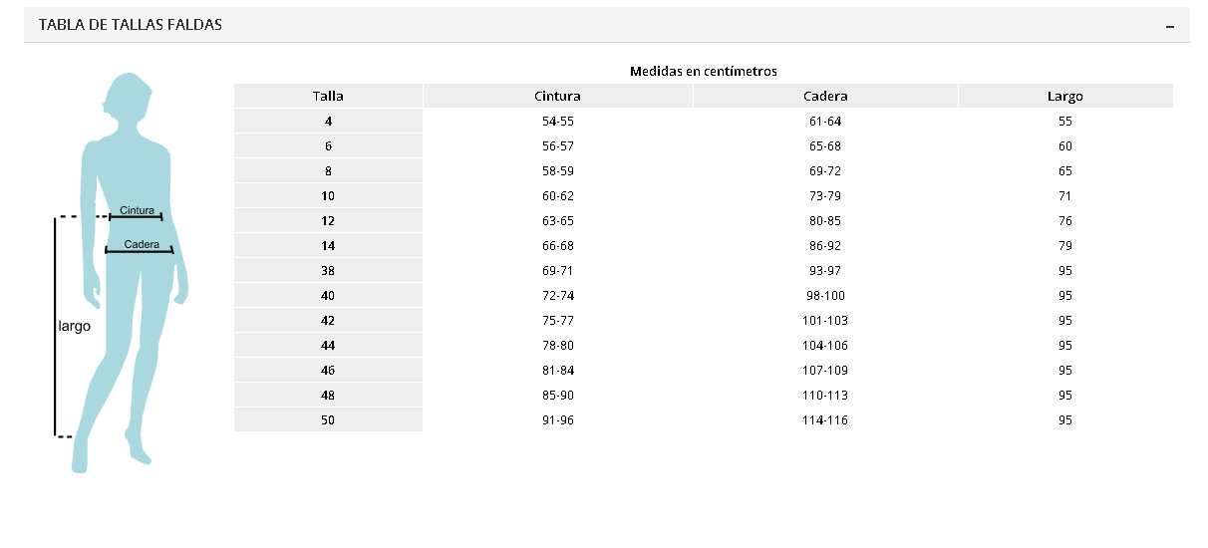Select the Cintura column header

tap(557, 97)
